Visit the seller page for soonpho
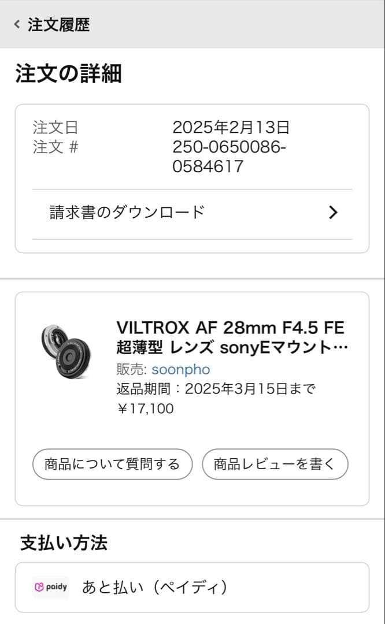Image resolution: width=385 pixels, height=624 pixels. [x=180, y=370]
